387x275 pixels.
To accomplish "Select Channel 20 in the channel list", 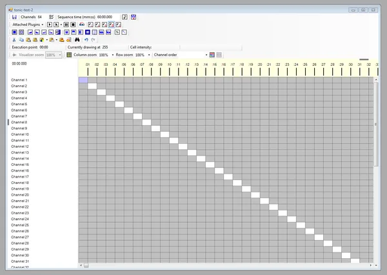I will (20, 194).
